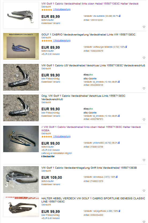Open Produktbewertung link under GOLF 1 CABRIO Verdeckverriegelung

pyautogui.click(x=62, y=40)
